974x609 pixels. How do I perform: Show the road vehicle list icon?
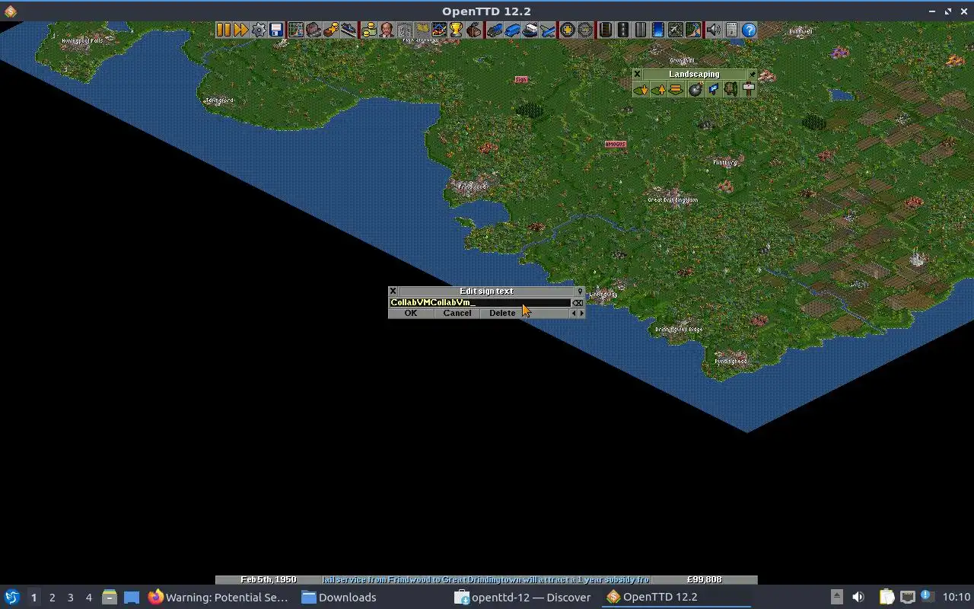(512, 30)
